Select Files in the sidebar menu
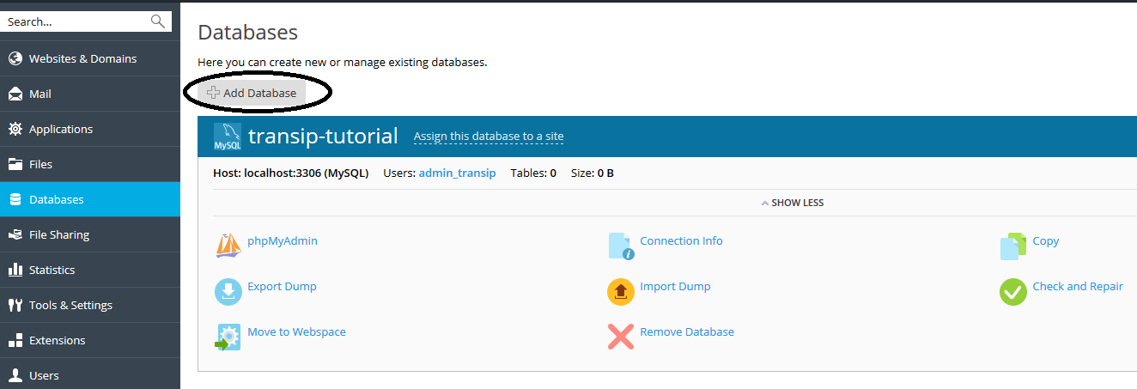 (x=90, y=164)
